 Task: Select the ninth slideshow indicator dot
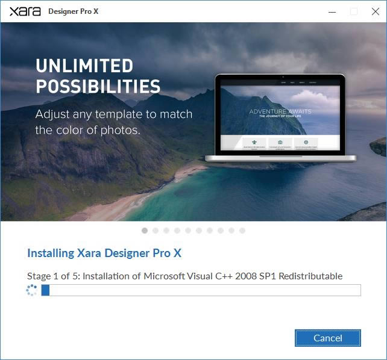tap(231, 231)
